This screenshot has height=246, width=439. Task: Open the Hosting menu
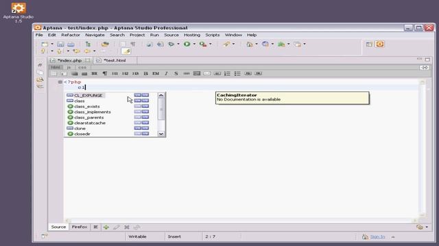tap(192, 35)
